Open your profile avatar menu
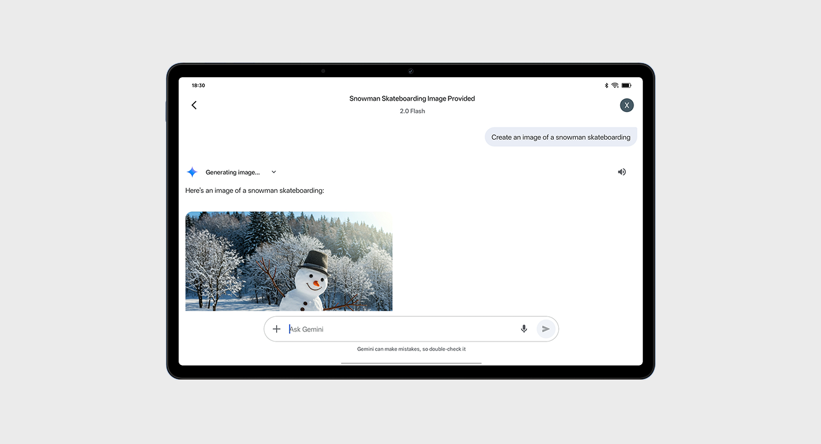The height and width of the screenshot is (444, 821). pos(627,105)
